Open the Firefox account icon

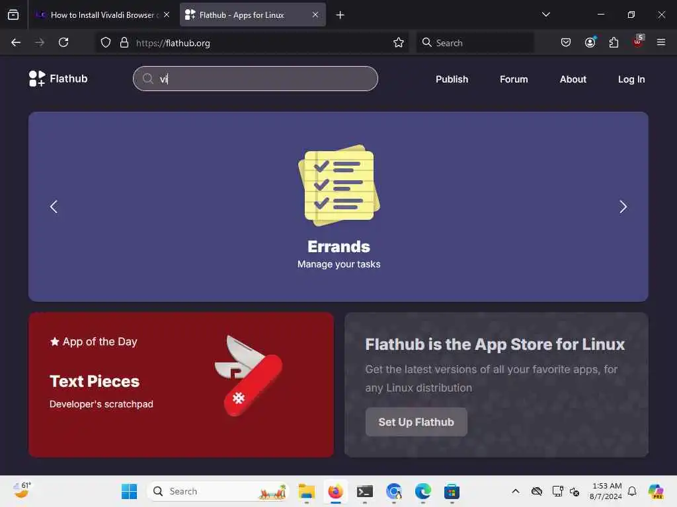[x=590, y=42]
